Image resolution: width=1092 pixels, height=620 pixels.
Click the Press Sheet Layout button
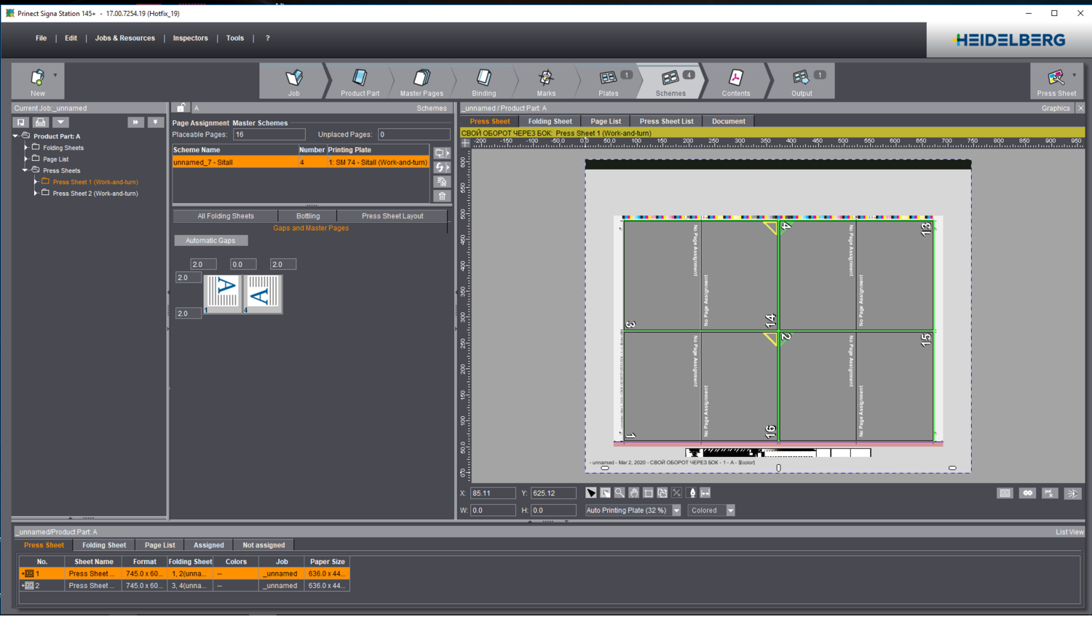[x=392, y=216]
